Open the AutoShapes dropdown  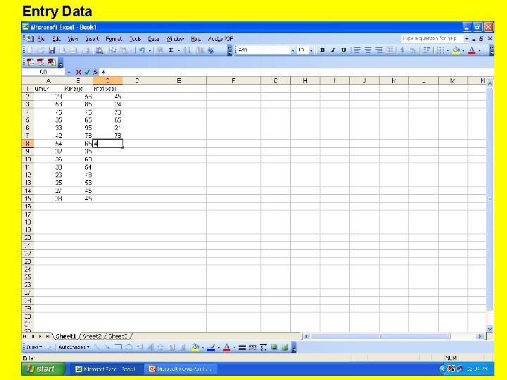pyautogui.click(x=74, y=348)
